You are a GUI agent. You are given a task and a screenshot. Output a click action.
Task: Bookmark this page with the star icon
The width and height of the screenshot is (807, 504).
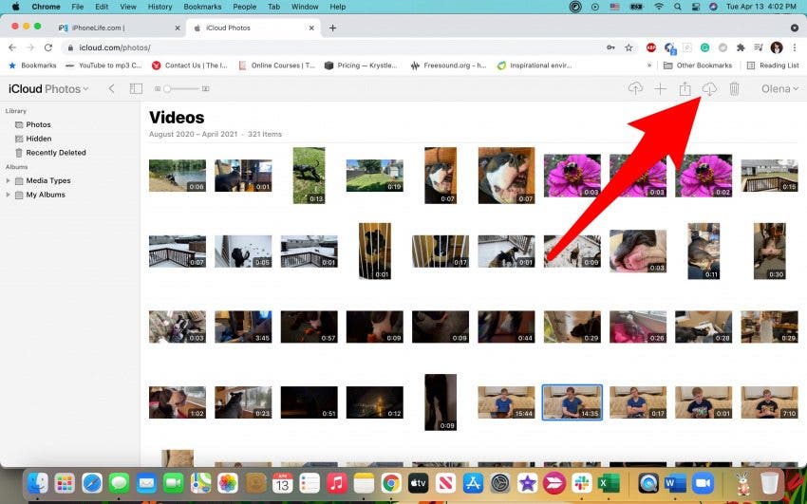tap(629, 47)
